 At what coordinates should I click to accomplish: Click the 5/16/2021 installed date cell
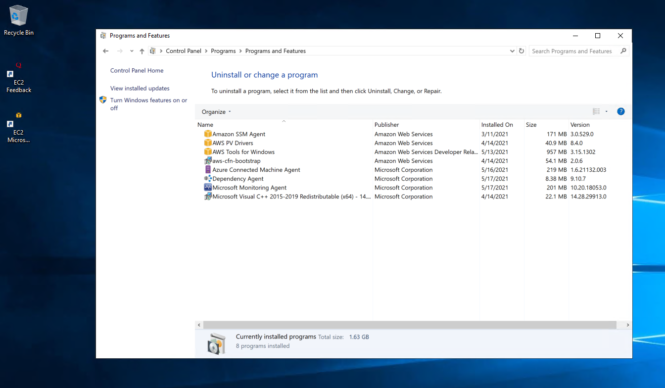click(x=495, y=170)
